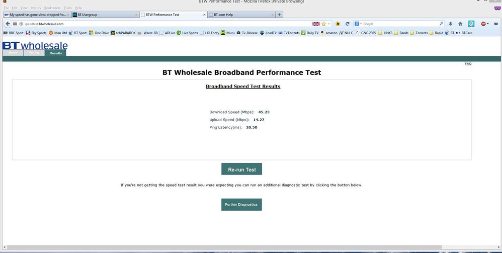Screen dimensions: 502x253
Task: Open a new tab with plus button
Action: coord(279,15)
